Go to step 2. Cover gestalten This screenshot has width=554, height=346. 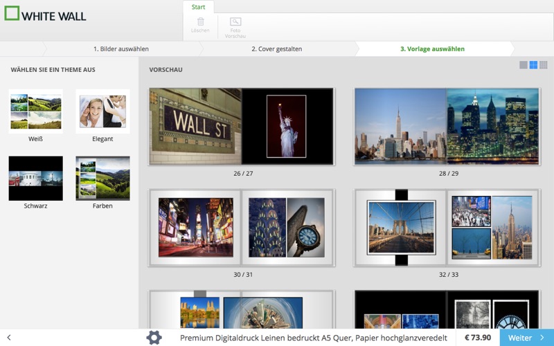(x=276, y=49)
